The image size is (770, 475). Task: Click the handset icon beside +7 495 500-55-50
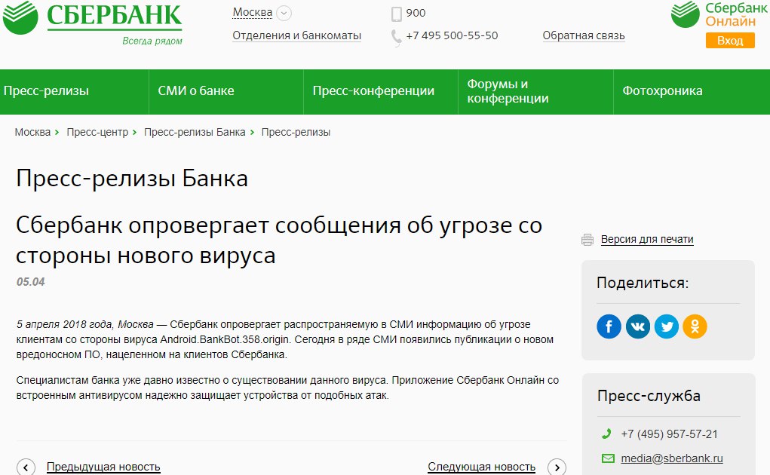pyautogui.click(x=396, y=37)
